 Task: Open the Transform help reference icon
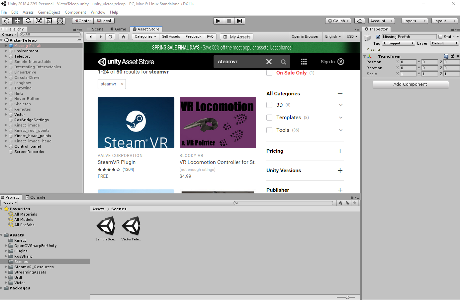[446, 56]
